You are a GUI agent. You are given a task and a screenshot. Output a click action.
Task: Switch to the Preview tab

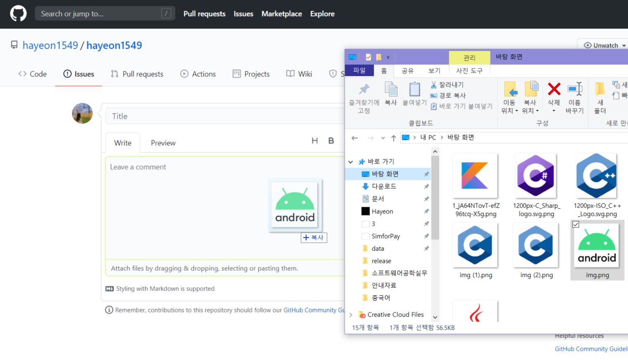pyautogui.click(x=163, y=143)
